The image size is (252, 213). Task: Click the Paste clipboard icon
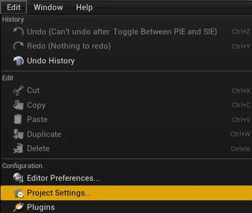pos(18,119)
